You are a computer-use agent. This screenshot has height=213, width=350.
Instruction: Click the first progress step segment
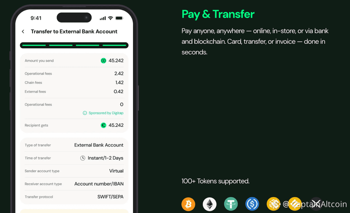point(34,45)
